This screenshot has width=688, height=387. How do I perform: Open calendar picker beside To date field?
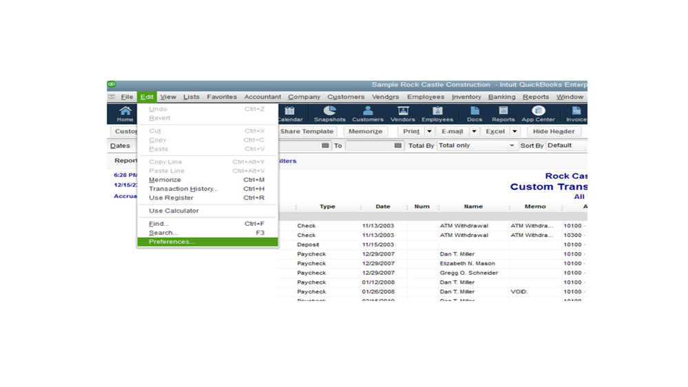(x=397, y=145)
